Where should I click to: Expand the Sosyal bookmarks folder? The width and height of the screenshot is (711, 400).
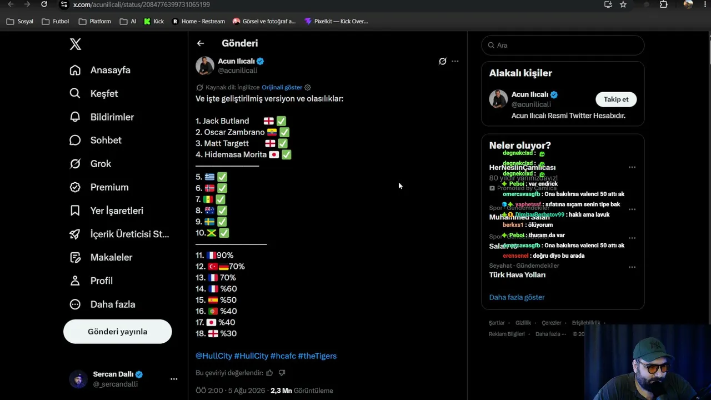click(x=20, y=22)
